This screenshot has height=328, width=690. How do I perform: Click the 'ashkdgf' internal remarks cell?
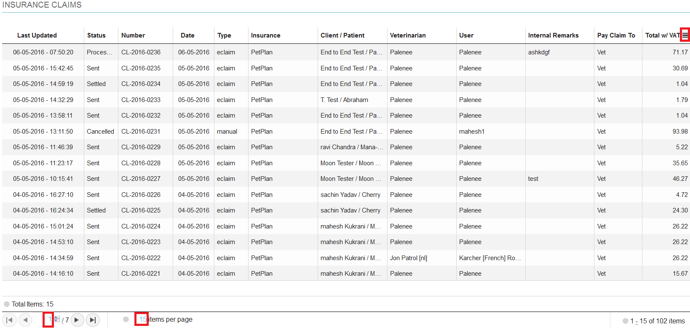tap(539, 52)
